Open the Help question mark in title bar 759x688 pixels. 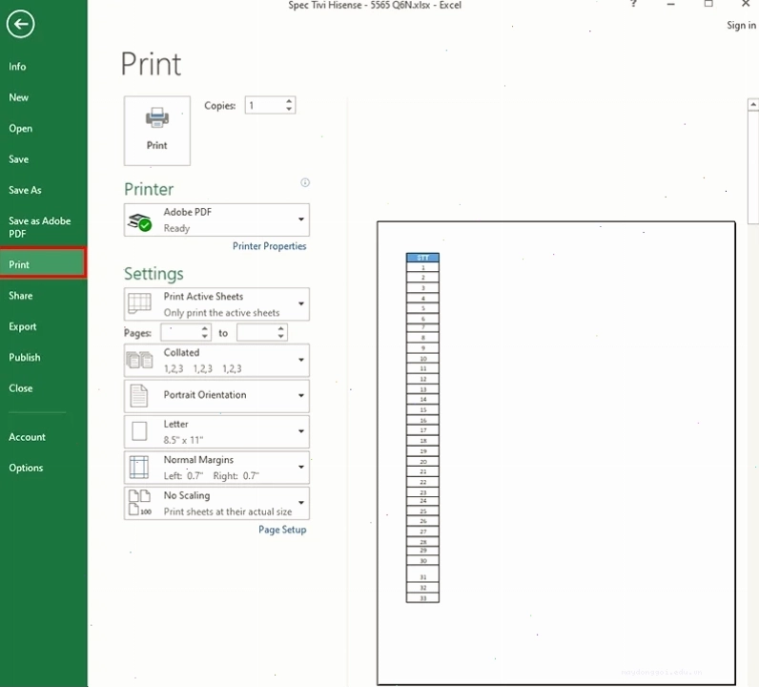pos(634,4)
